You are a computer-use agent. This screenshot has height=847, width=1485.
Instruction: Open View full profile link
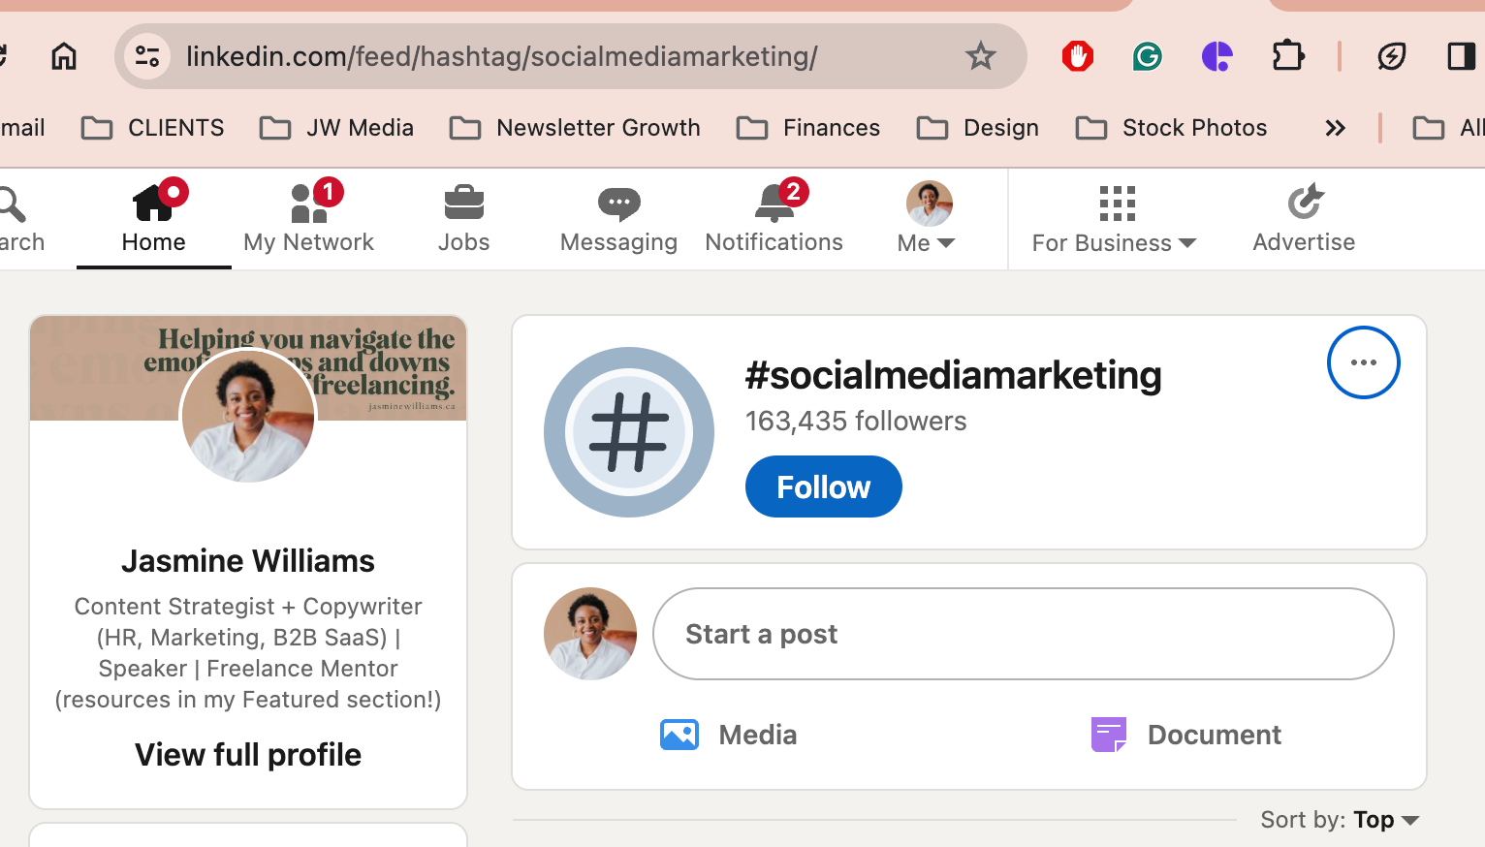pyautogui.click(x=248, y=755)
